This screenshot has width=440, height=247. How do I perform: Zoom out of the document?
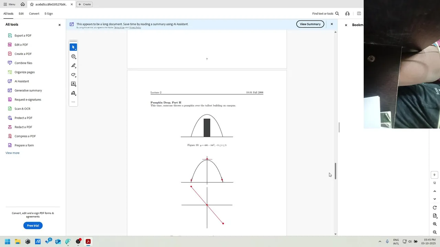click(x=434, y=232)
